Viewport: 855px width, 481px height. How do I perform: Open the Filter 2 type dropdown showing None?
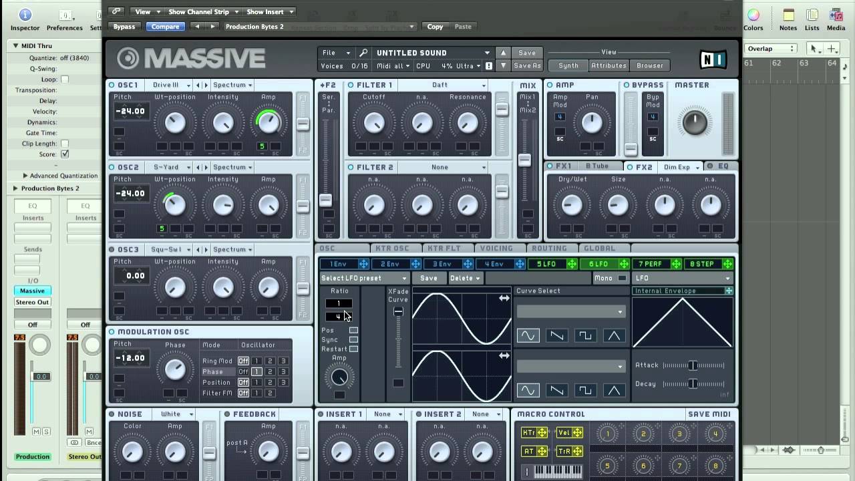(x=442, y=167)
